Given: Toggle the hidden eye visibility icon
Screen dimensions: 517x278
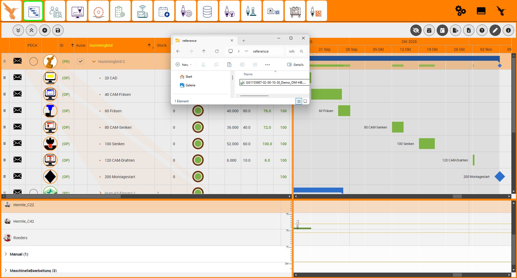Looking at the screenshot, I should [x=416, y=30].
